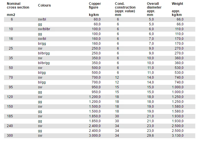Select the 6 mm2 cross section cell
Screen dimensions: 199x141
12,19
